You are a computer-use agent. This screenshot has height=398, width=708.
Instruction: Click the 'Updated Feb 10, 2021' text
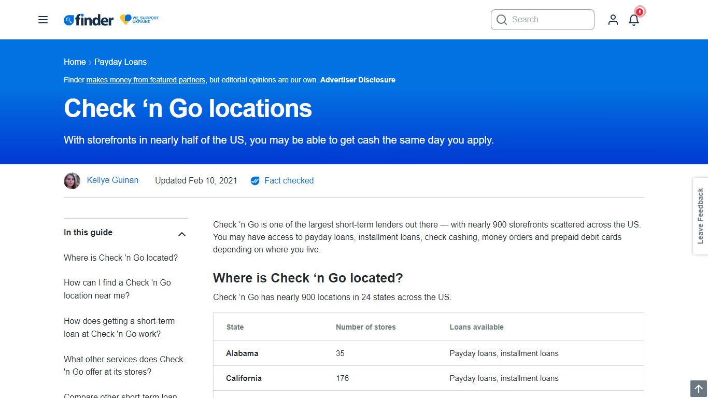pyautogui.click(x=196, y=181)
